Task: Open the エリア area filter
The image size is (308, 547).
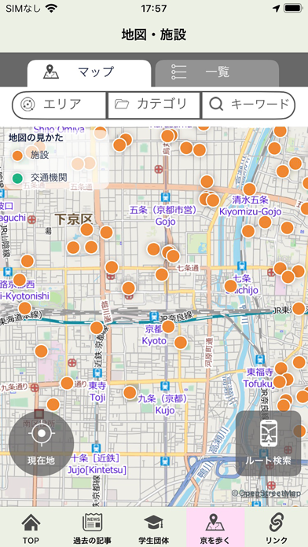Action: click(x=59, y=105)
